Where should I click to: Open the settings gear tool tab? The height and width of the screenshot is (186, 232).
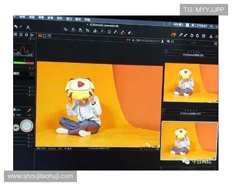click(x=26, y=35)
